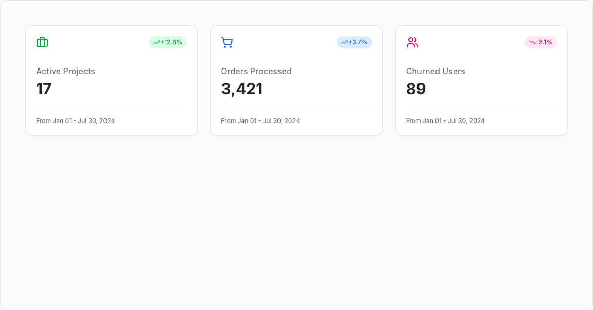
Task: Click the divider line in Churned Users card
Action: pyautogui.click(x=481, y=110)
